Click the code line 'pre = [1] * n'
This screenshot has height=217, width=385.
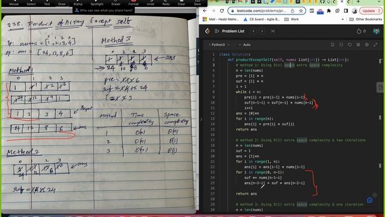coord(250,76)
